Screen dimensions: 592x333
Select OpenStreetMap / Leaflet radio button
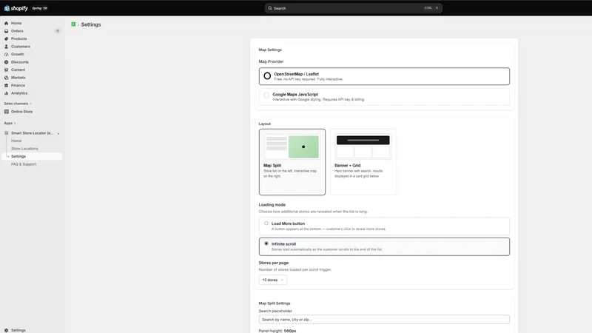(267, 76)
